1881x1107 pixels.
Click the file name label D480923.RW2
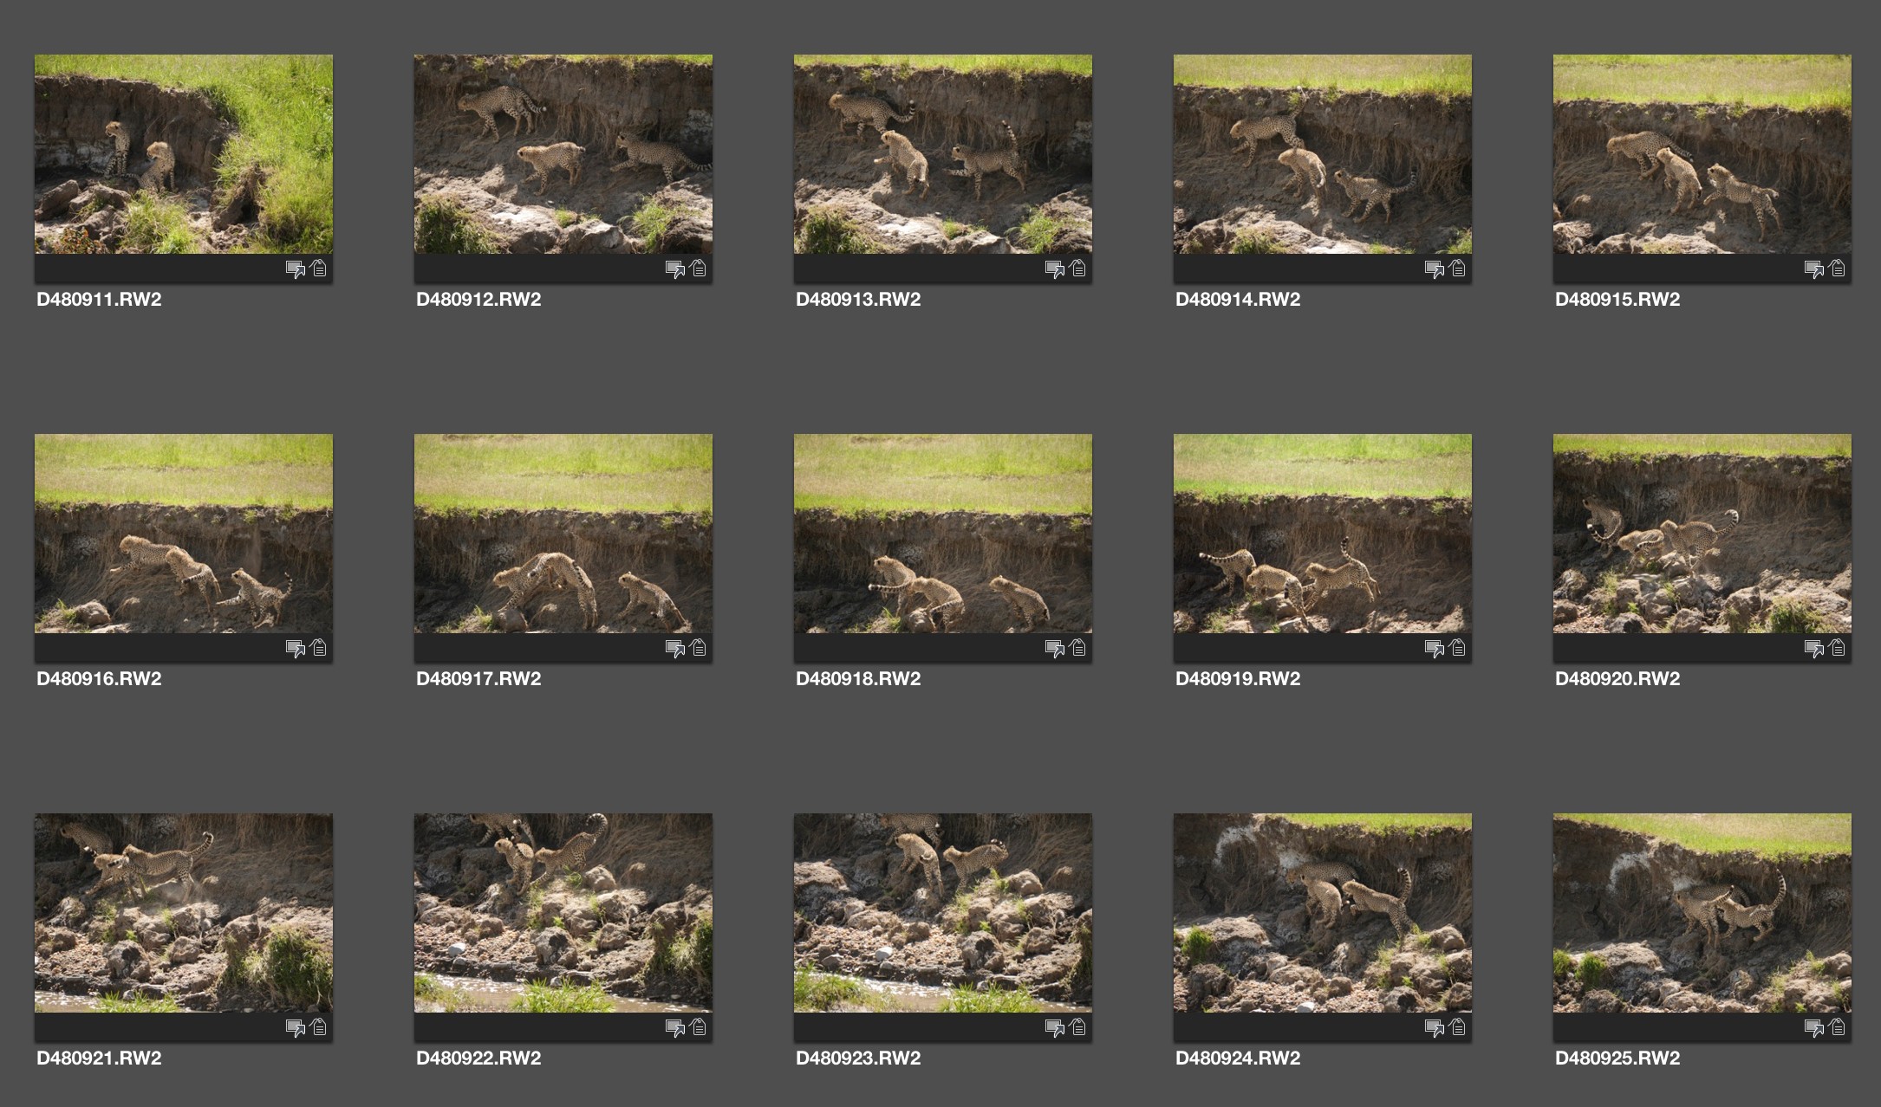click(x=858, y=1058)
